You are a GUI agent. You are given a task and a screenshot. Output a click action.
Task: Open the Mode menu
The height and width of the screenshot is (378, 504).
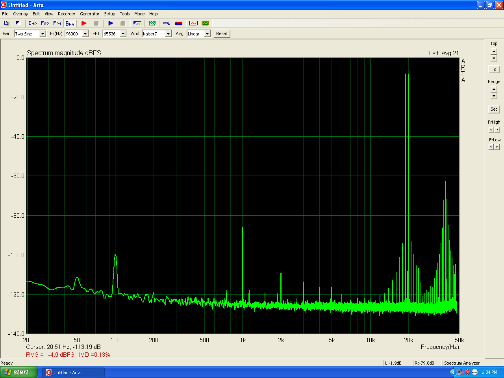coord(139,14)
